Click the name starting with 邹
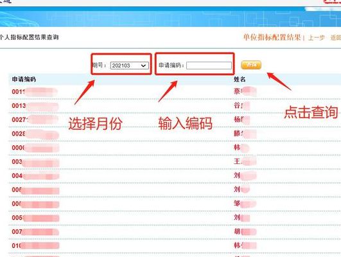This screenshot has width=341, height=257. click(245, 204)
